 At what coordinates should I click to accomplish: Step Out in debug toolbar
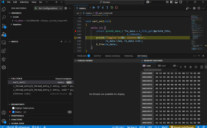coord(107,7)
